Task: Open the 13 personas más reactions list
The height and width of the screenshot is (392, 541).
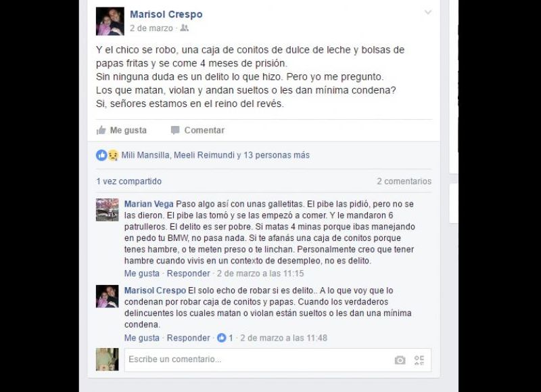Action: coord(277,155)
